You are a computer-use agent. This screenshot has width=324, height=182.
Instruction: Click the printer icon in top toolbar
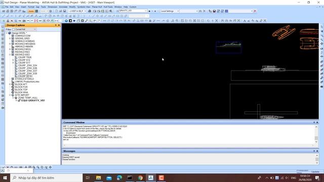point(90,11)
